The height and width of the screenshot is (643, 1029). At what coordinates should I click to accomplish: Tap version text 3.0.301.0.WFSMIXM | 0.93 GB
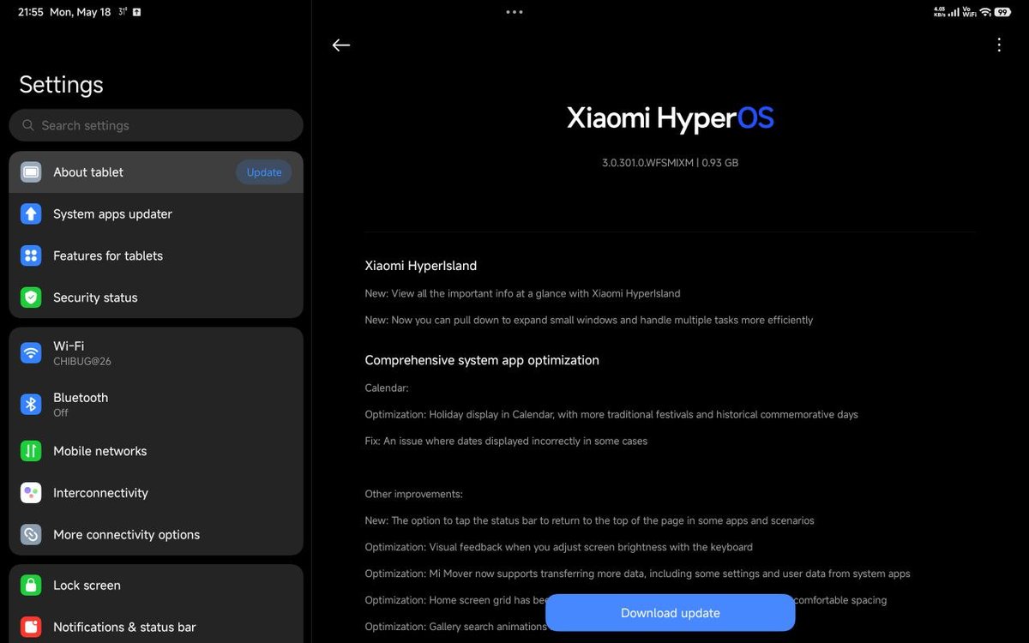670,163
